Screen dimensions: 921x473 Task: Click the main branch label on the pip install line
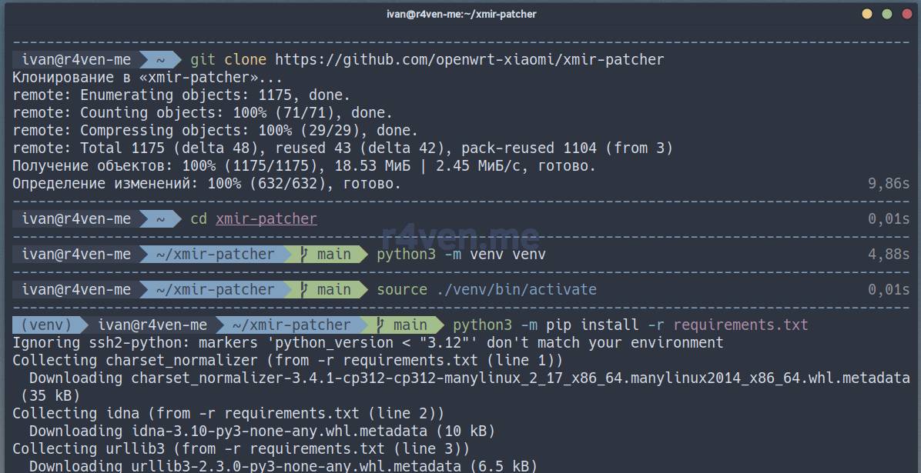click(410, 325)
